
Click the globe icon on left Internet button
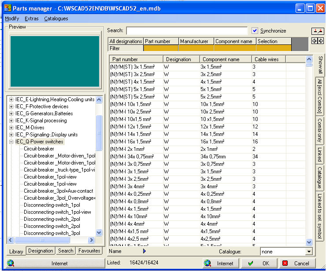(11, 263)
